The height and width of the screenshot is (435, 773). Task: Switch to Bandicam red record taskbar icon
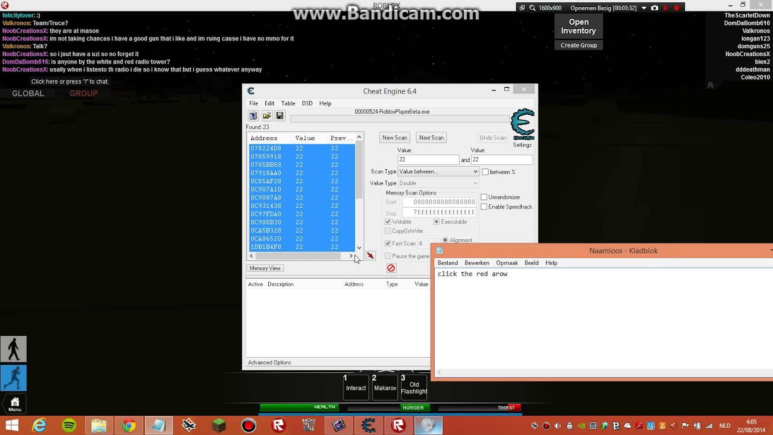point(249,425)
